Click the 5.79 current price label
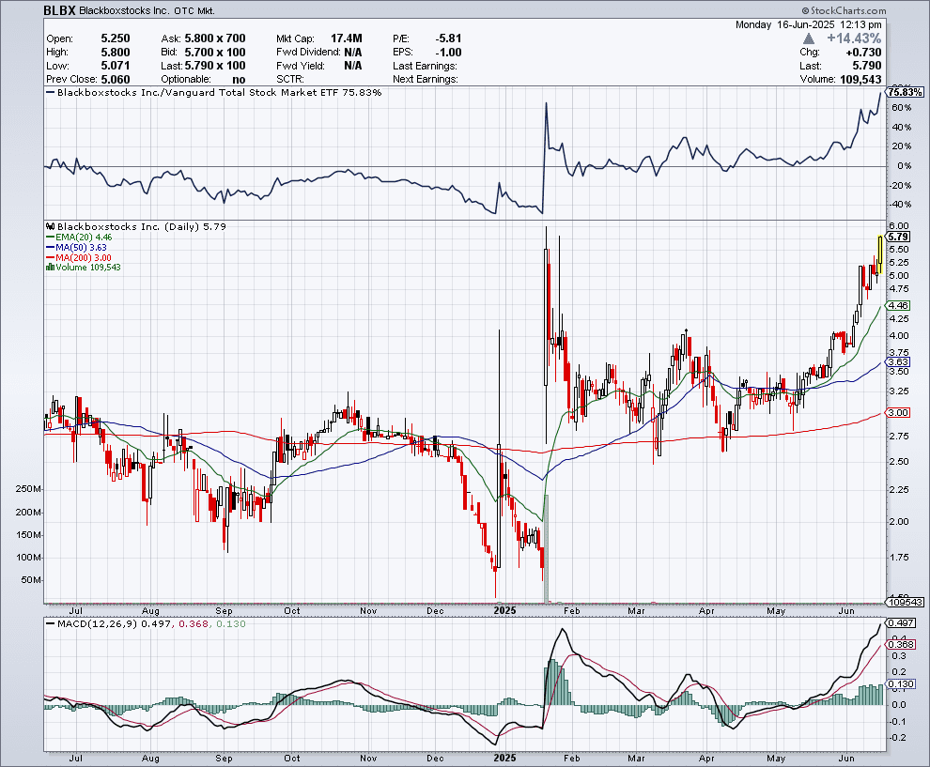Screen dimensions: 930x767 tap(898, 237)
